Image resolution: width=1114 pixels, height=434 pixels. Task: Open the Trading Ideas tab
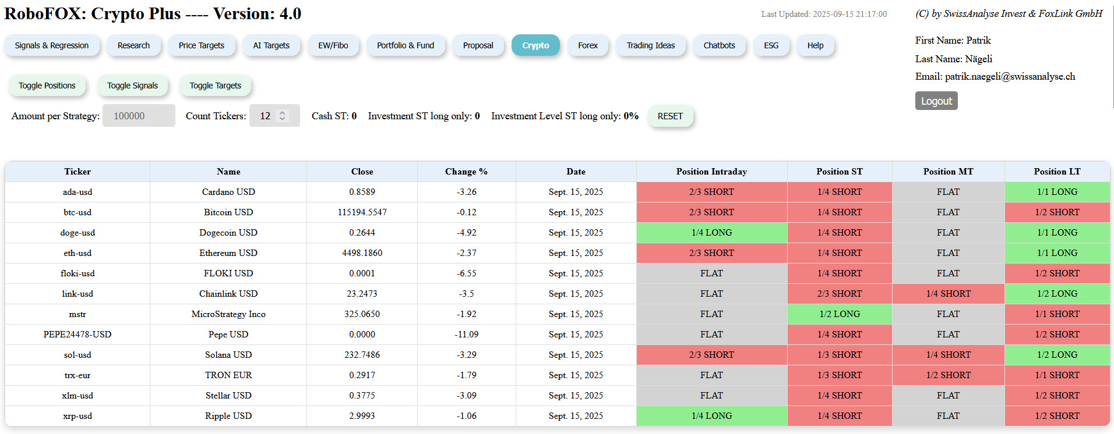pos(650,45)
